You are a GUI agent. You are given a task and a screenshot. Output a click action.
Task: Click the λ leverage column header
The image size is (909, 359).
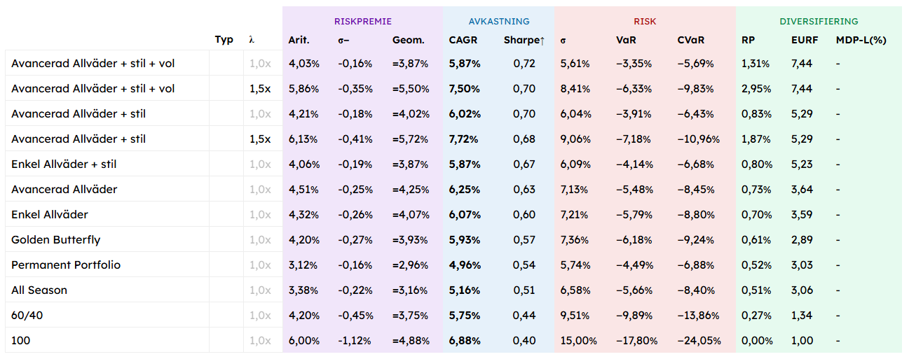(252, 40)
